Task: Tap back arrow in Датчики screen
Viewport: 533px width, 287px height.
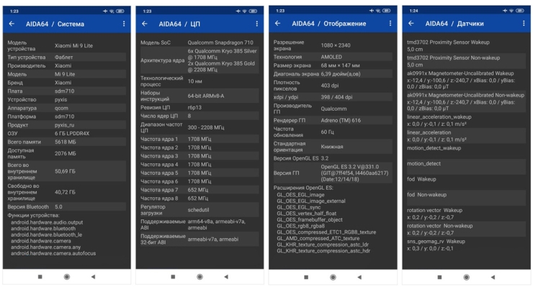Action: [x=411, y=24]
